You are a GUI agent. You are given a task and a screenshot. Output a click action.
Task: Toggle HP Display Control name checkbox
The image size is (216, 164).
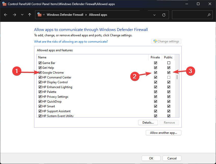point(40,82)
